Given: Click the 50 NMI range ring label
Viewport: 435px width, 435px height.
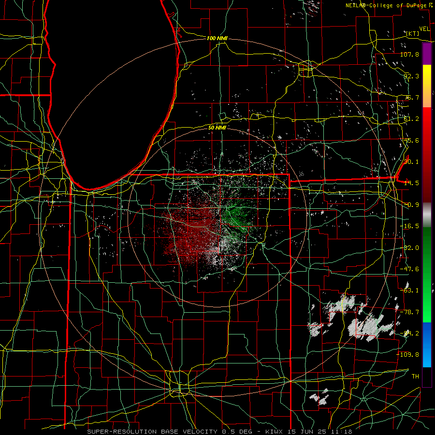Looking at the screenshot, I should click(x=217, y=128).
